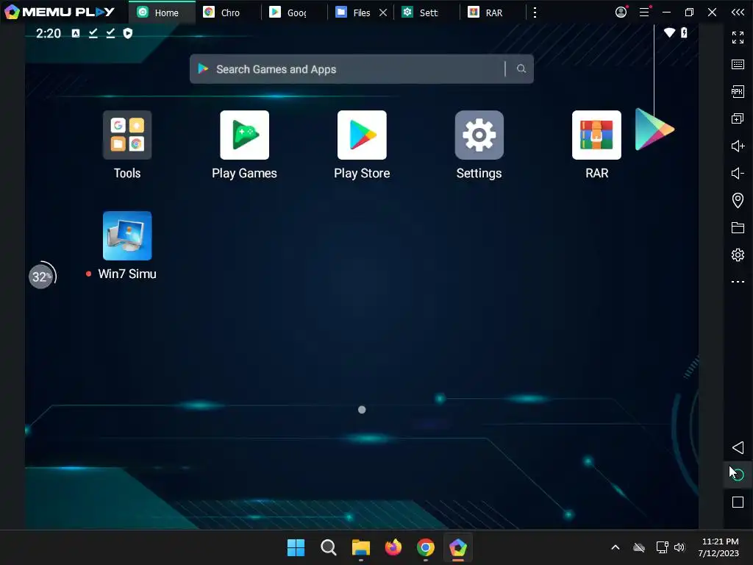This screenshot has width=753, height=565.
Task: Open the clock showing 11:21 PM
Action: tap(719, 547)
